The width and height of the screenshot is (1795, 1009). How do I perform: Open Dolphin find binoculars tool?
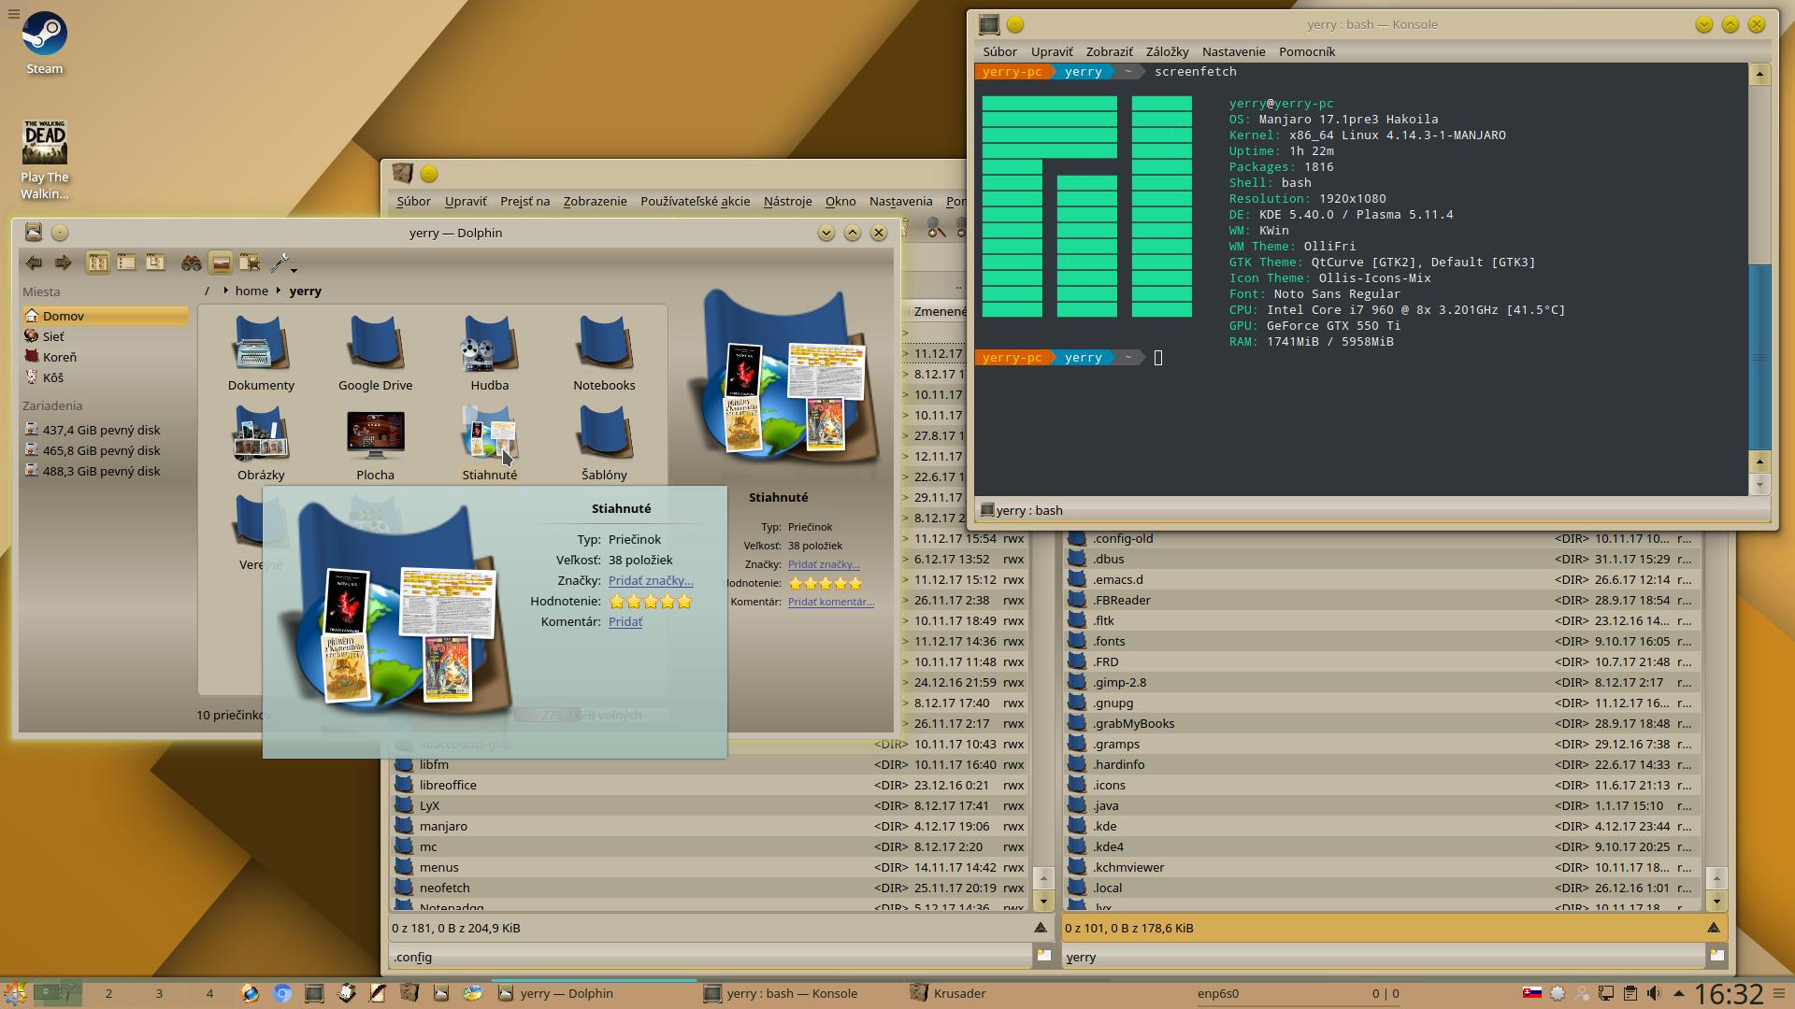(x=192, y=263)
